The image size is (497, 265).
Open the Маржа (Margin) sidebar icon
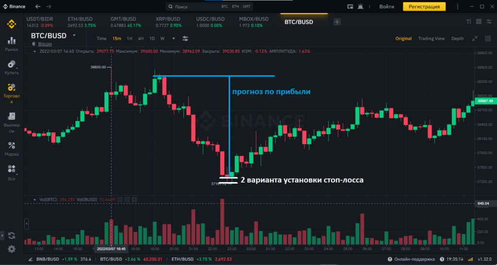tap(12, 148)
